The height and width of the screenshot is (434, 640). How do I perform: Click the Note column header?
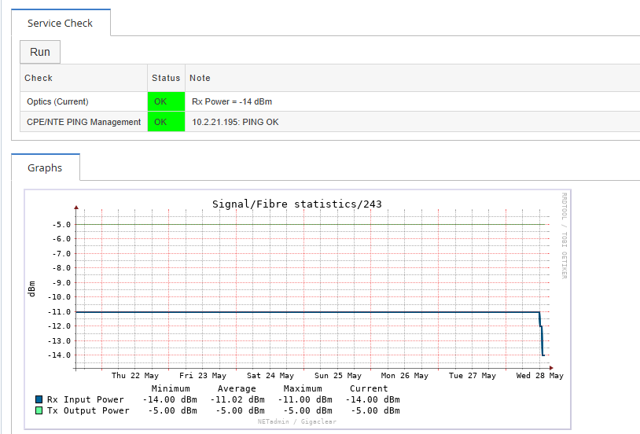click(200, 78)
